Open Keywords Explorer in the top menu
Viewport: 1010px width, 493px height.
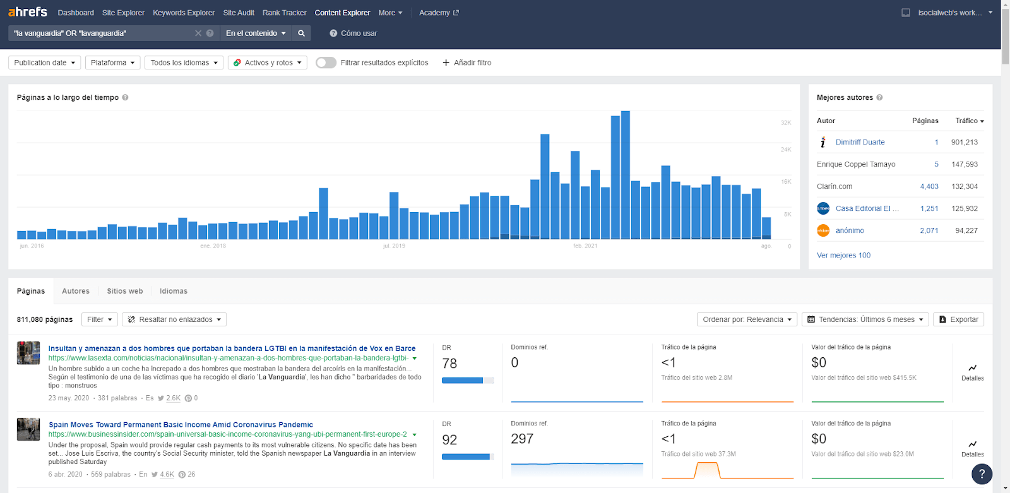tap(184, 13)
